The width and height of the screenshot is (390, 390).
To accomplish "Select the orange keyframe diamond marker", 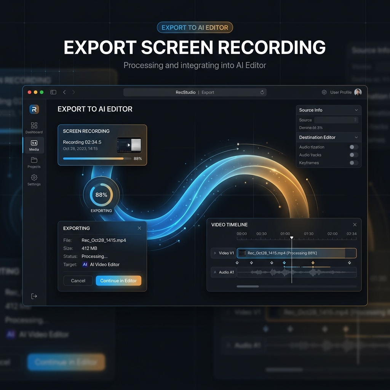I will pyautogui.click(x=313, y=263).
